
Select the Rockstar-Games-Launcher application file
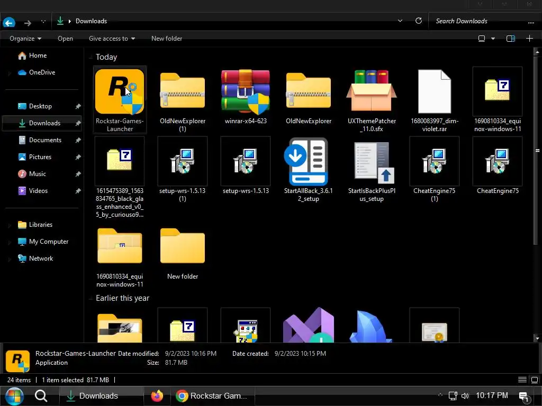pos(120,99)
